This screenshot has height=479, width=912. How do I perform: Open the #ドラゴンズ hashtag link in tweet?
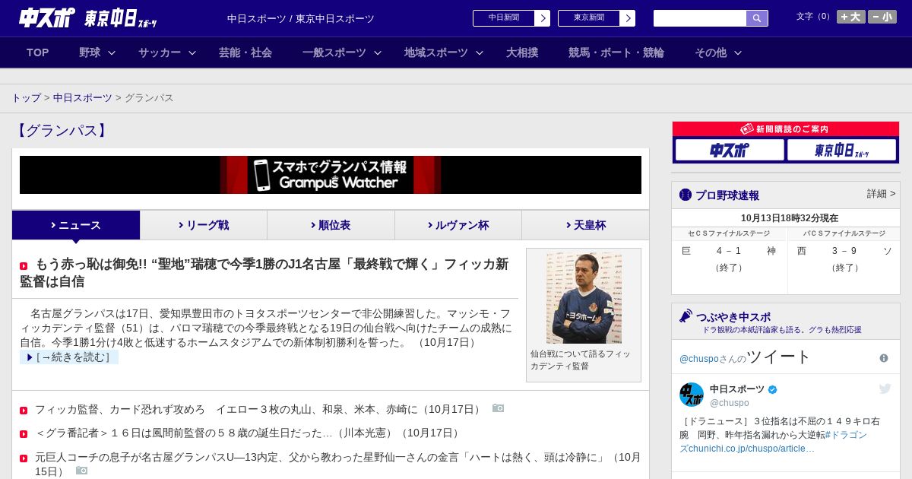tap(846, 435)
